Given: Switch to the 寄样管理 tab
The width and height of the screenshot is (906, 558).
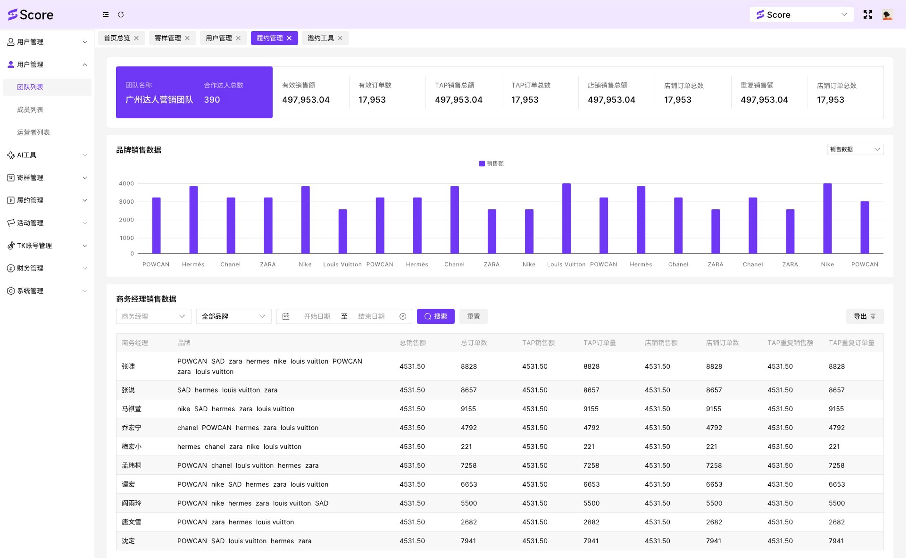Looking at the screenshot, I should [168, 38].
